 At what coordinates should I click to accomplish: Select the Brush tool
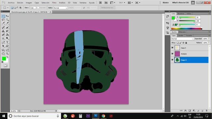point(7,27)
